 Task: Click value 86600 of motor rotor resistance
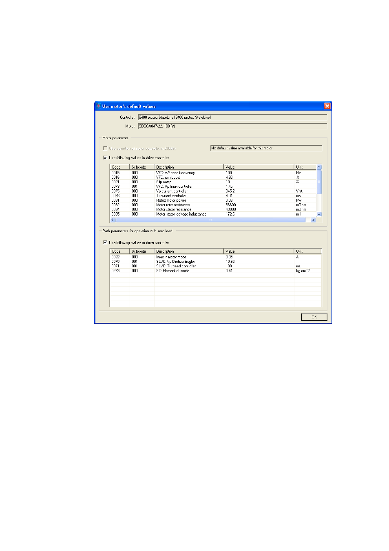pyautogui.click(x=231, y=205)
